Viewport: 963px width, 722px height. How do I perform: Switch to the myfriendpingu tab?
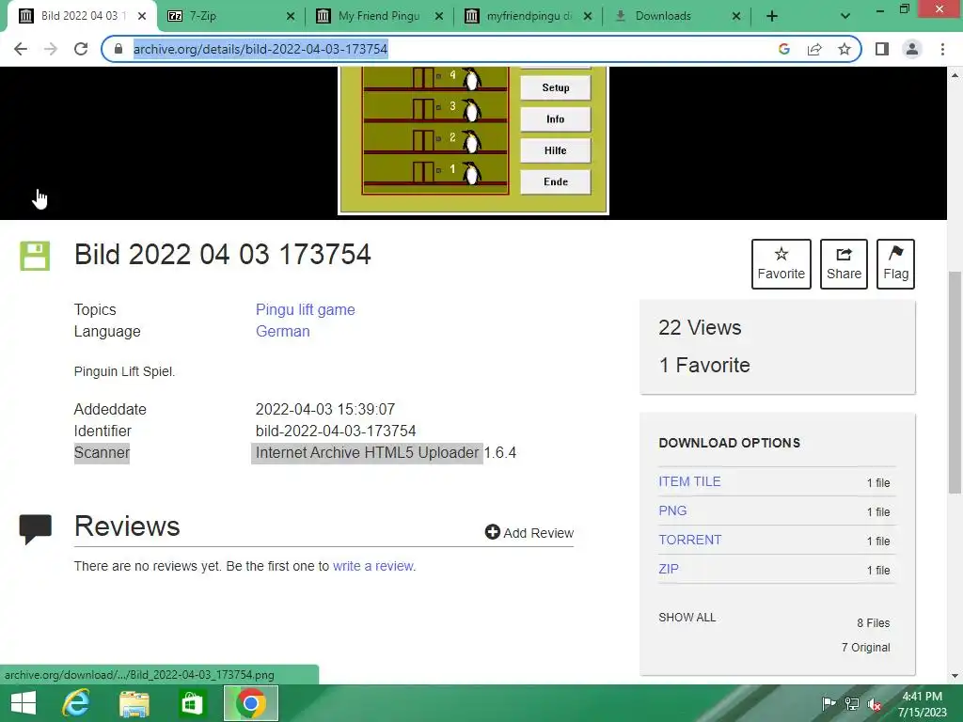[x=528, y=16]
